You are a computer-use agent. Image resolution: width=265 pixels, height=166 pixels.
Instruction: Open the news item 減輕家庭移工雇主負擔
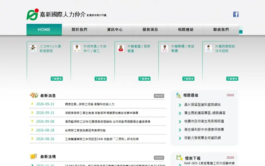pos(102,113)
